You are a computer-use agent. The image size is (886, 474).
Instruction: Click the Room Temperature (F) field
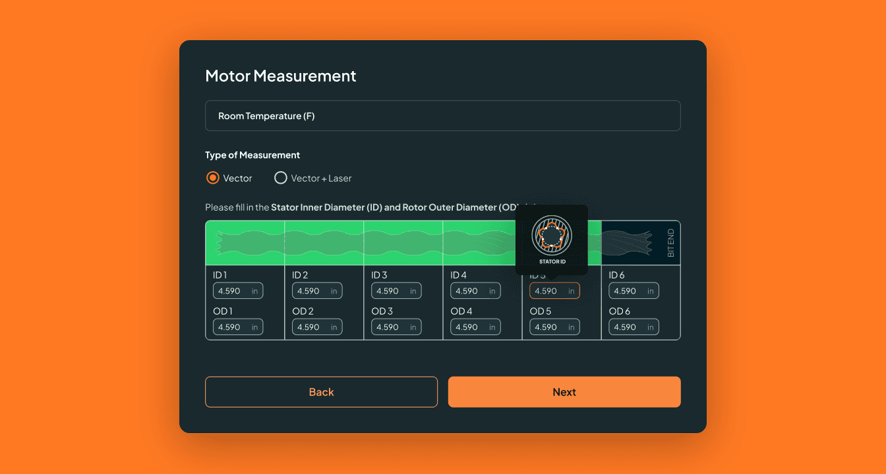pyautogui.click(x=443, y=116)
